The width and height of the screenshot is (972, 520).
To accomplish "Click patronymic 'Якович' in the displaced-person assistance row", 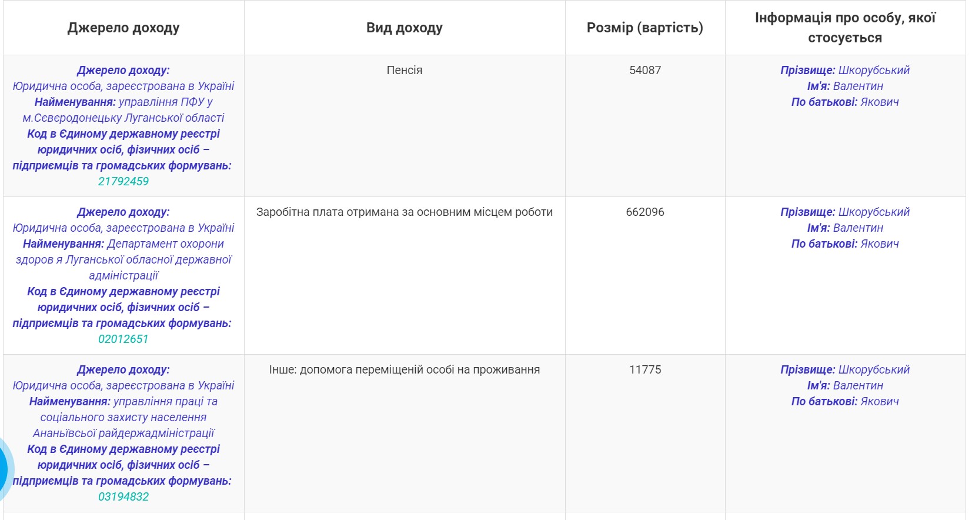I will [879, 401].
